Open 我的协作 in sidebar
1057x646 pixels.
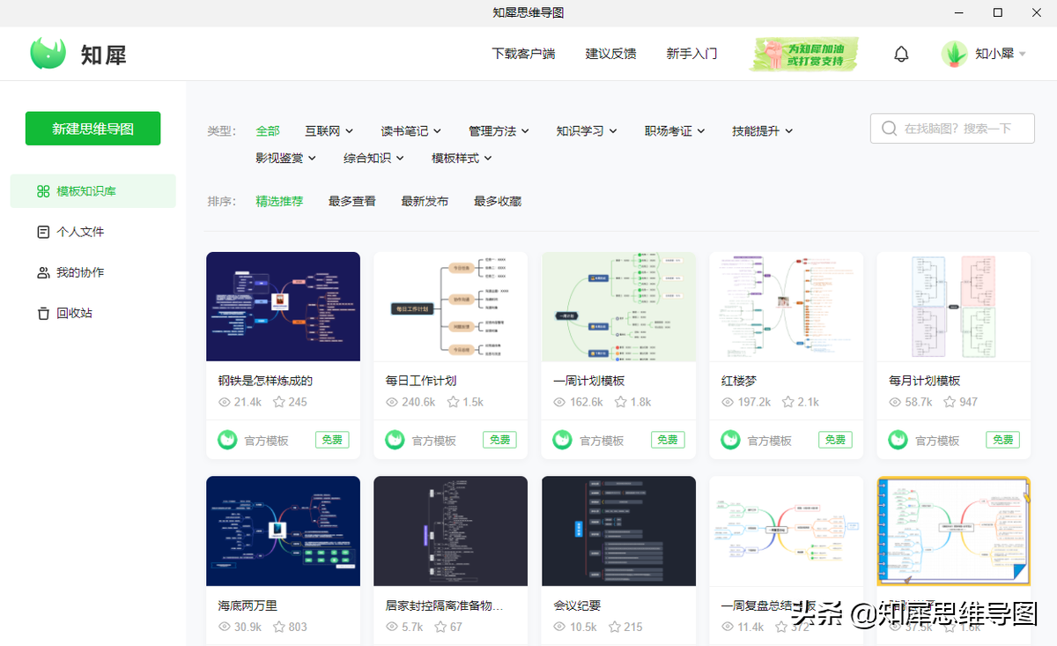[x=92, y=272]
